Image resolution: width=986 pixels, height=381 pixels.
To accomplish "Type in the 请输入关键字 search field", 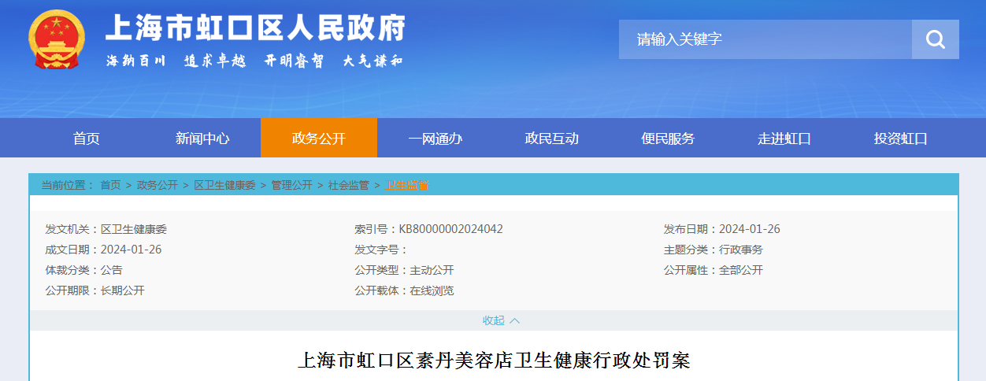I will pos(764,39).
